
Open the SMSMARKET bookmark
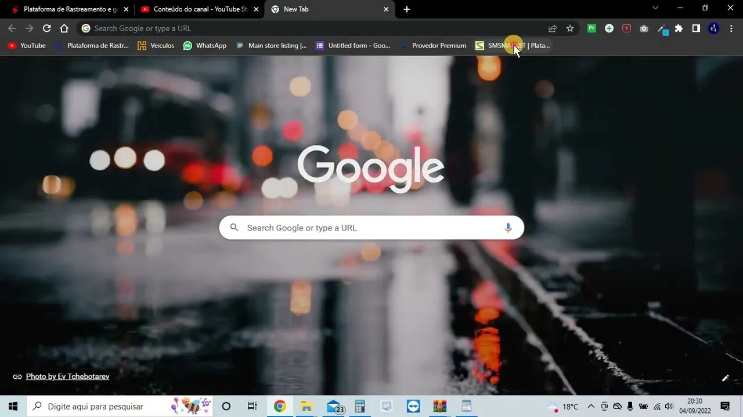click(x=513, y=46)
